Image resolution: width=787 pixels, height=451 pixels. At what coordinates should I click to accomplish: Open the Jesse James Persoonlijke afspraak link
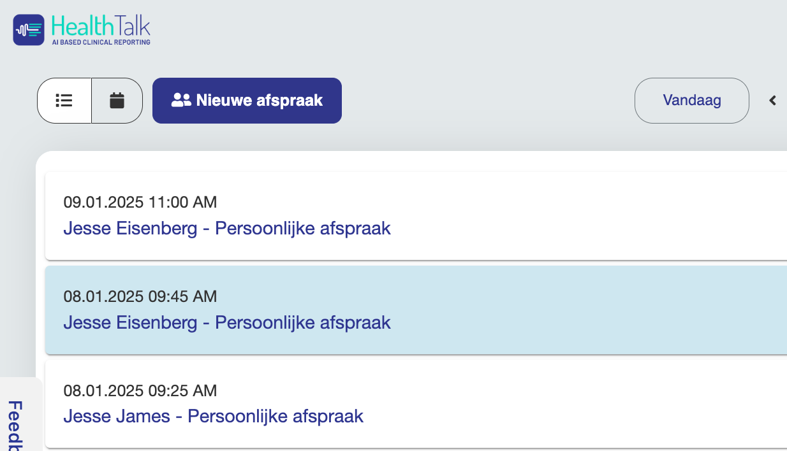(213, 417)
